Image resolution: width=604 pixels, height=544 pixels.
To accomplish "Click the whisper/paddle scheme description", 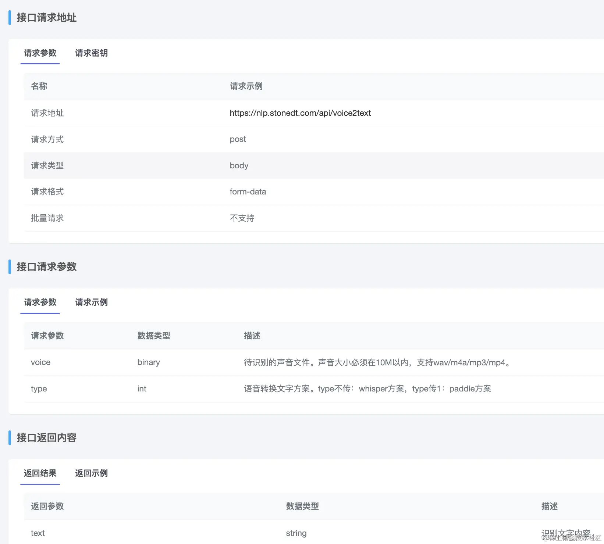I will [367, 389].
